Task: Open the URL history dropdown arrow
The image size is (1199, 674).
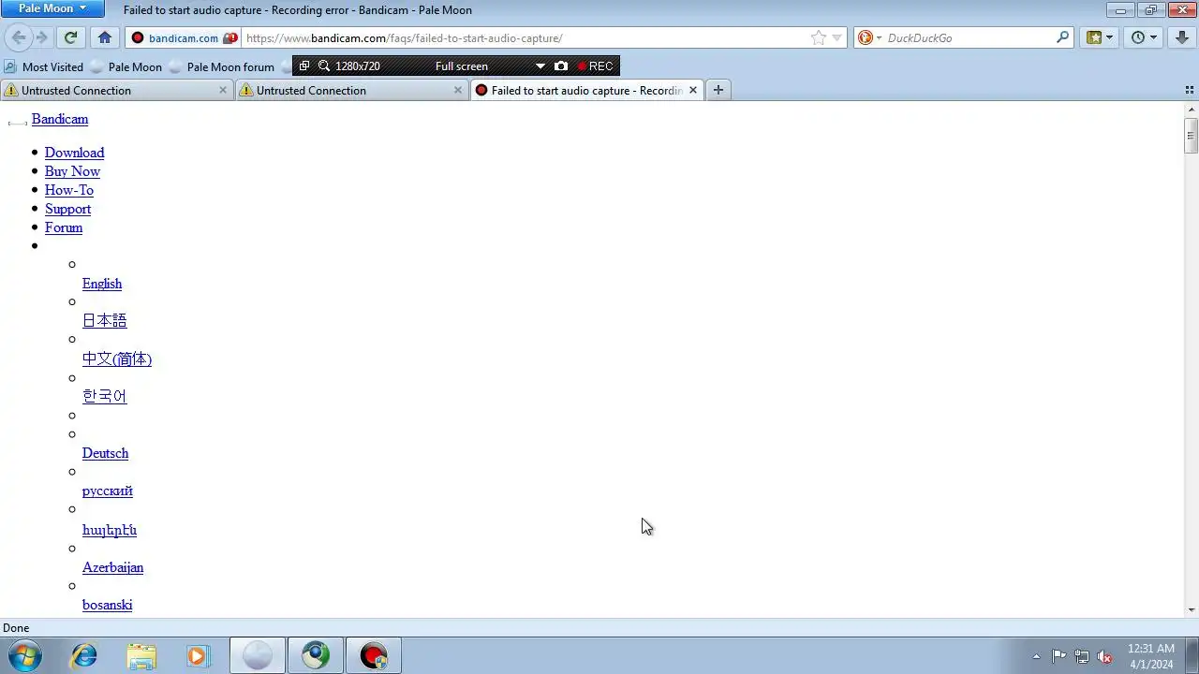Action: point(837,38)
